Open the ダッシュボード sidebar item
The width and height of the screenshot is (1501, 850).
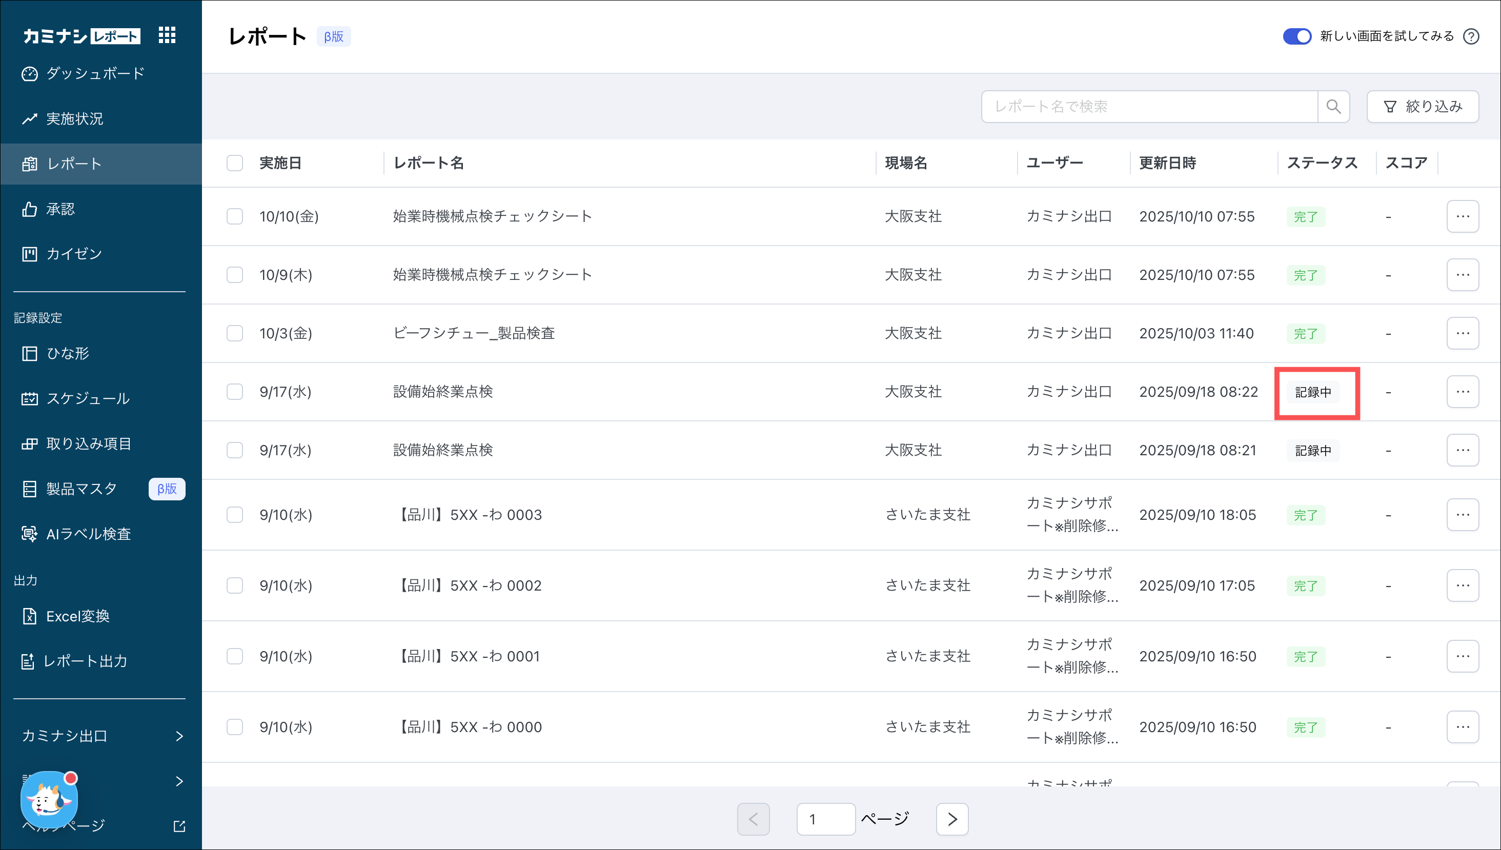[x=94, y=73]
